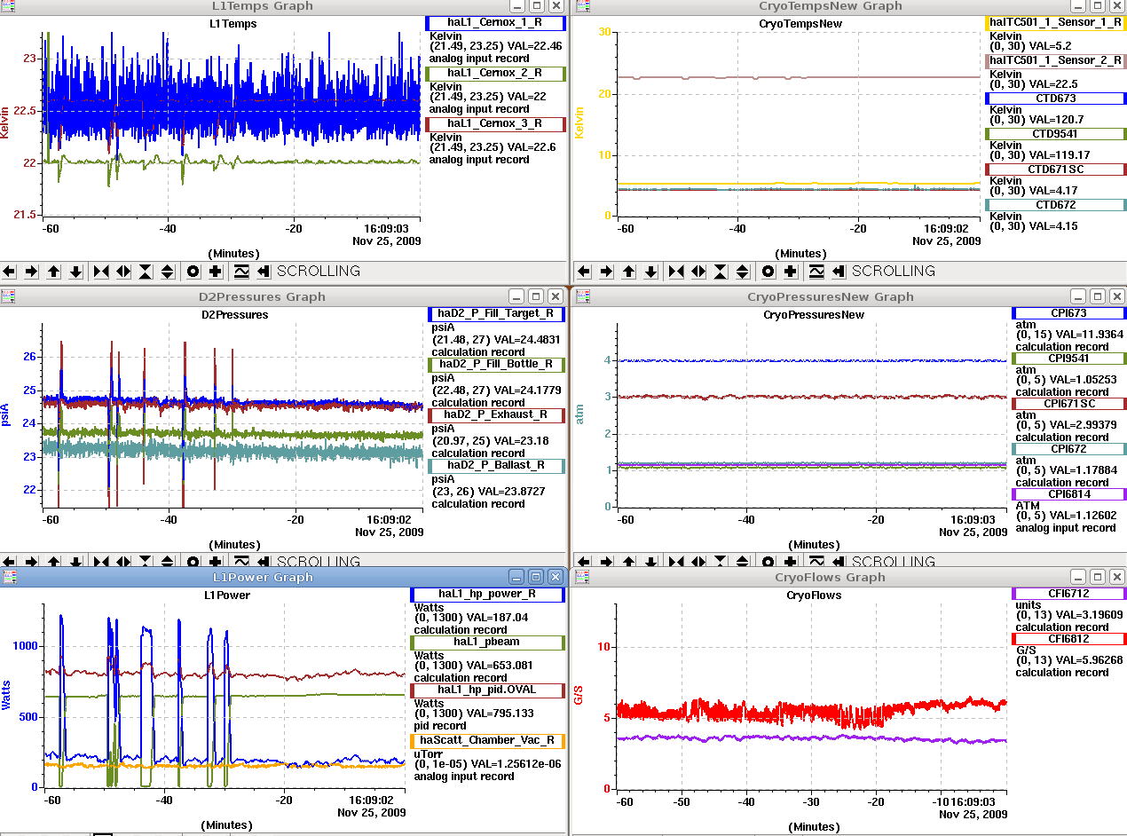The height and width of the screenshot is (836, 1127).
Task: Select the haITC501_1_Sensor_1_R legend entry
Action: (1055, 23)
